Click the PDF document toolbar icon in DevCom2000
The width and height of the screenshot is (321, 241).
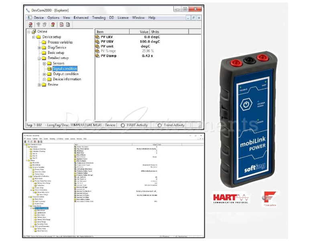pos(61,25)
